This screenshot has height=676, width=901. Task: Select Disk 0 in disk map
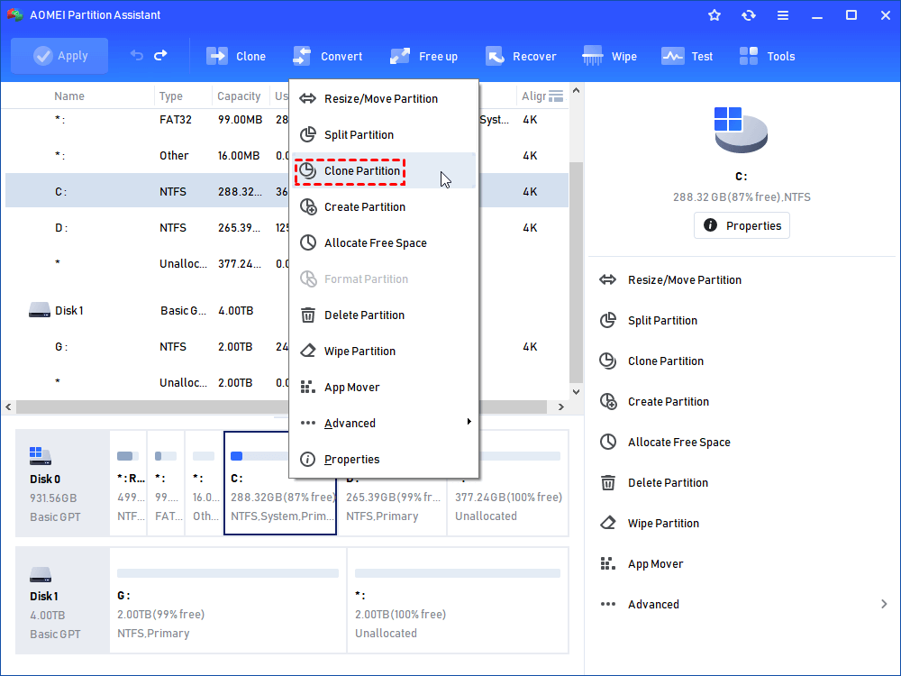point(62,483)
